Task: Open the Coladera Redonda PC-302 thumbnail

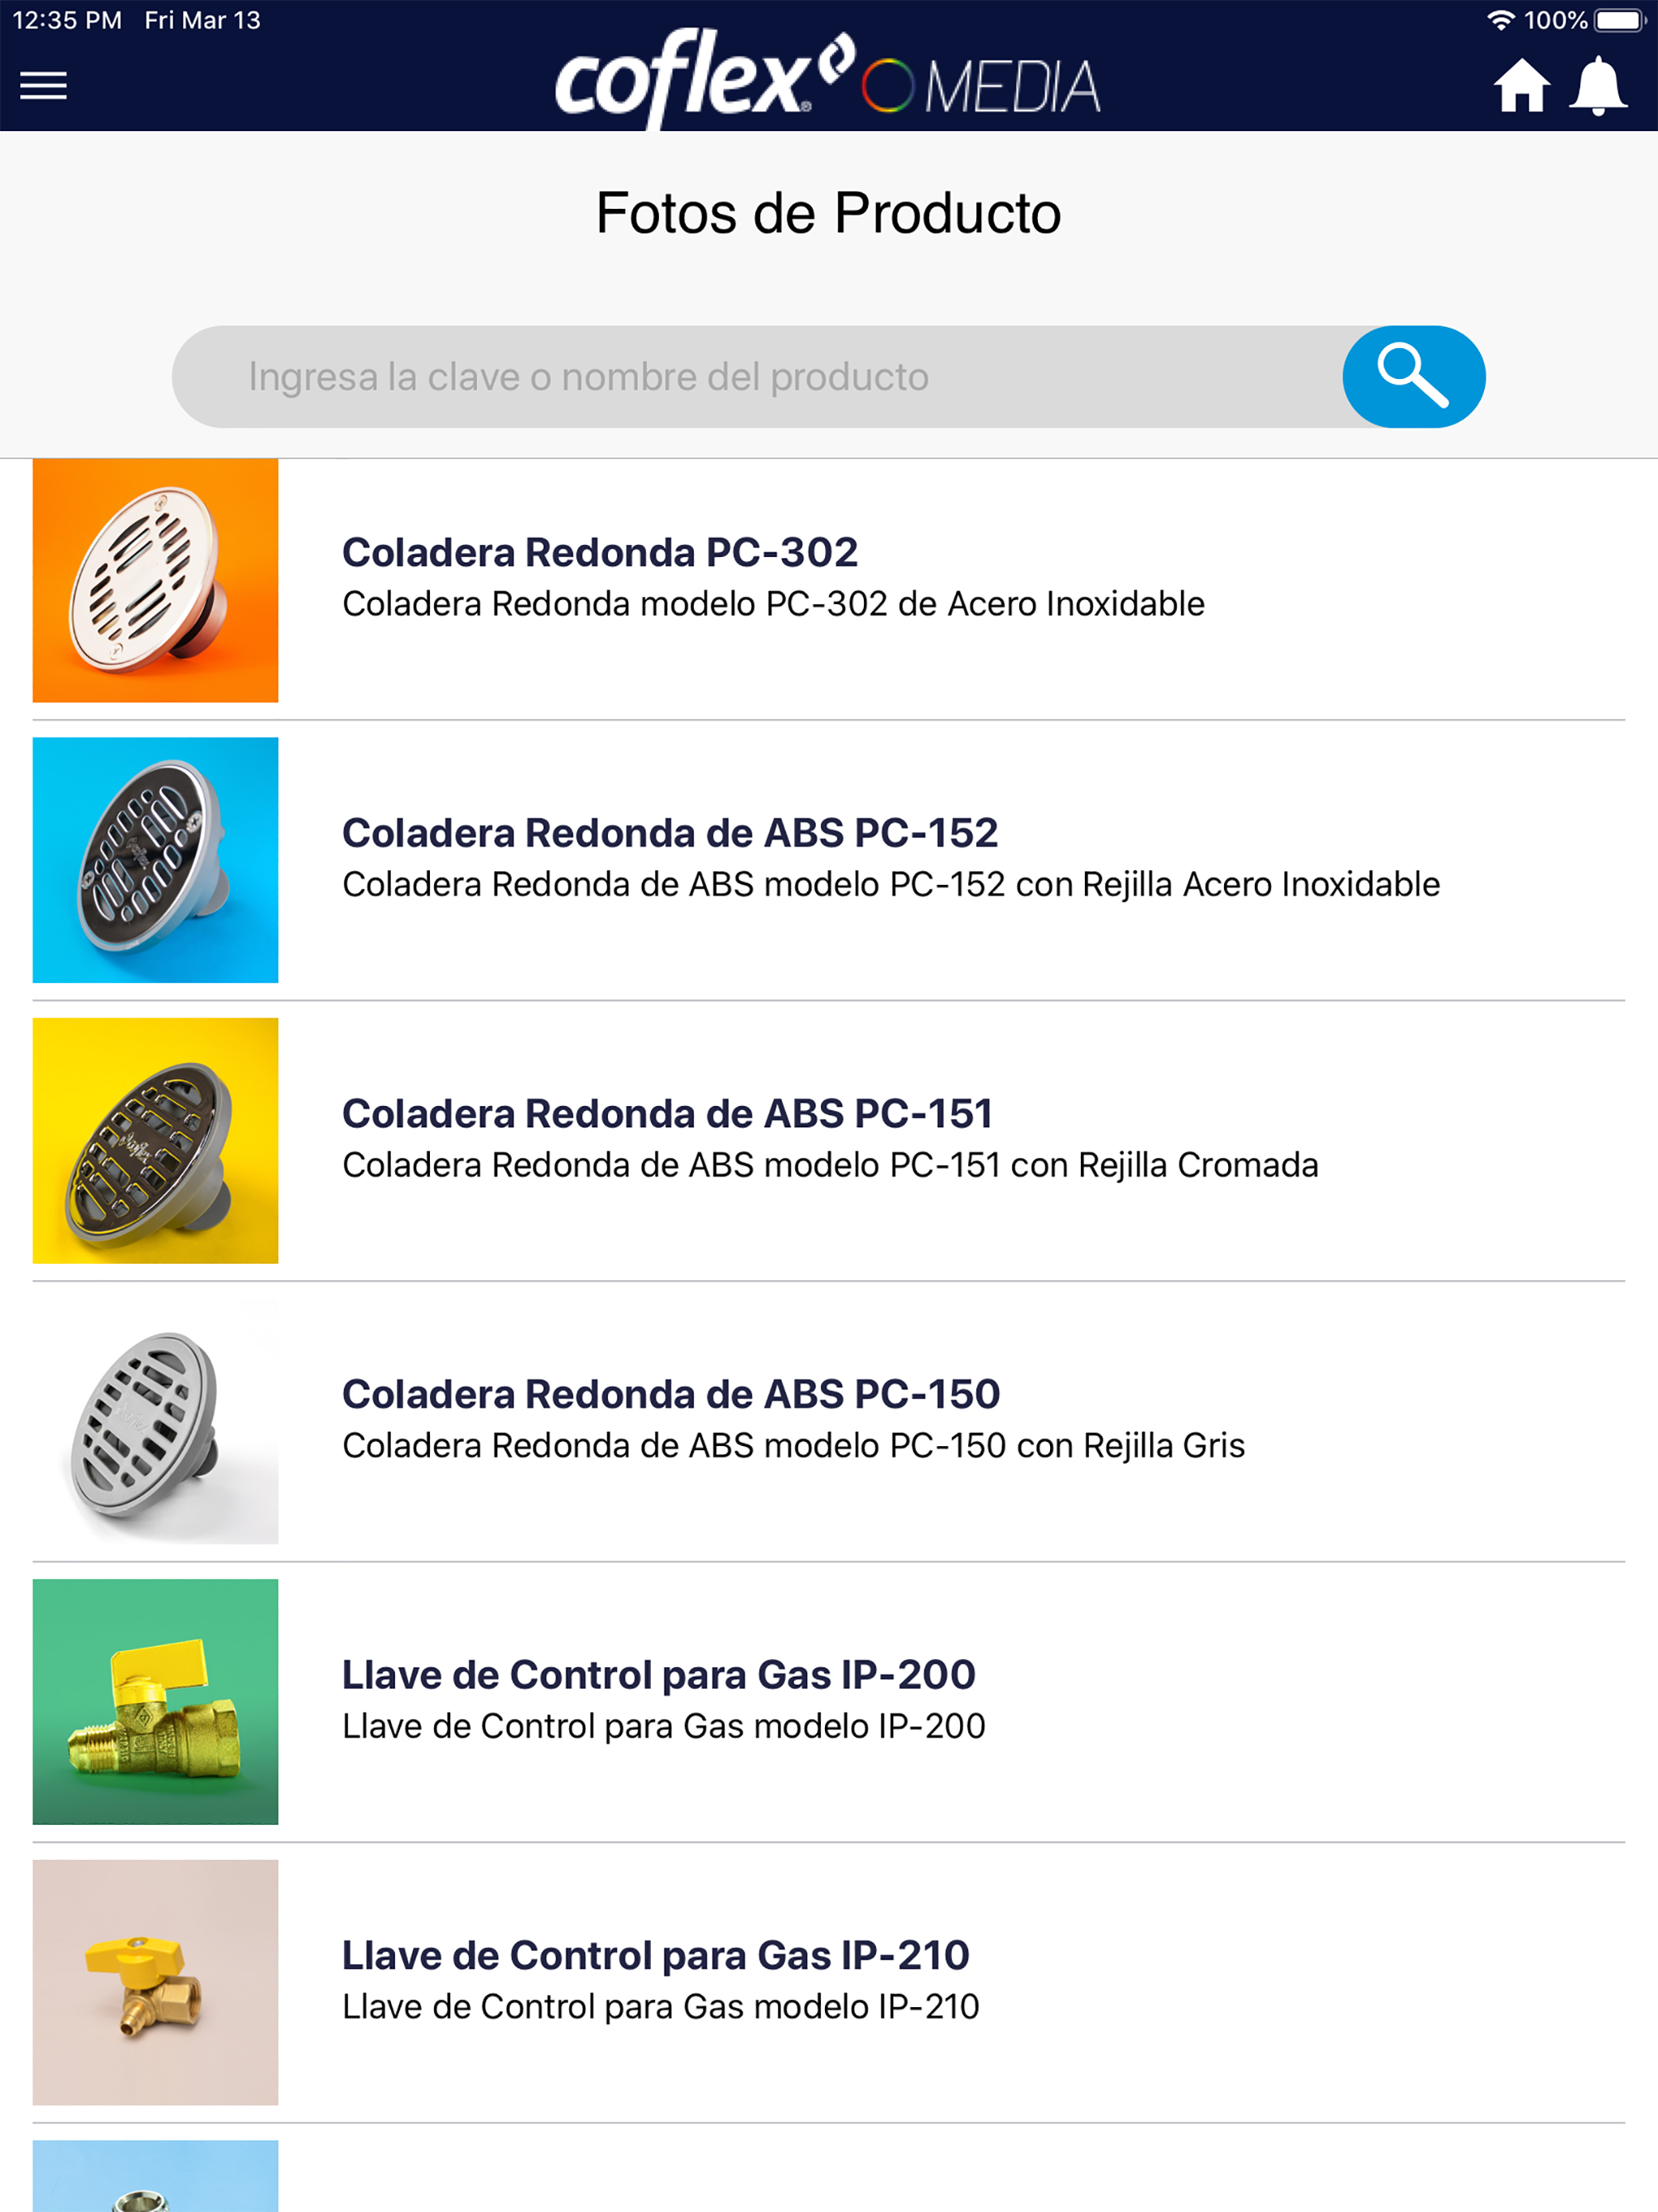Action: click(155, 580)
